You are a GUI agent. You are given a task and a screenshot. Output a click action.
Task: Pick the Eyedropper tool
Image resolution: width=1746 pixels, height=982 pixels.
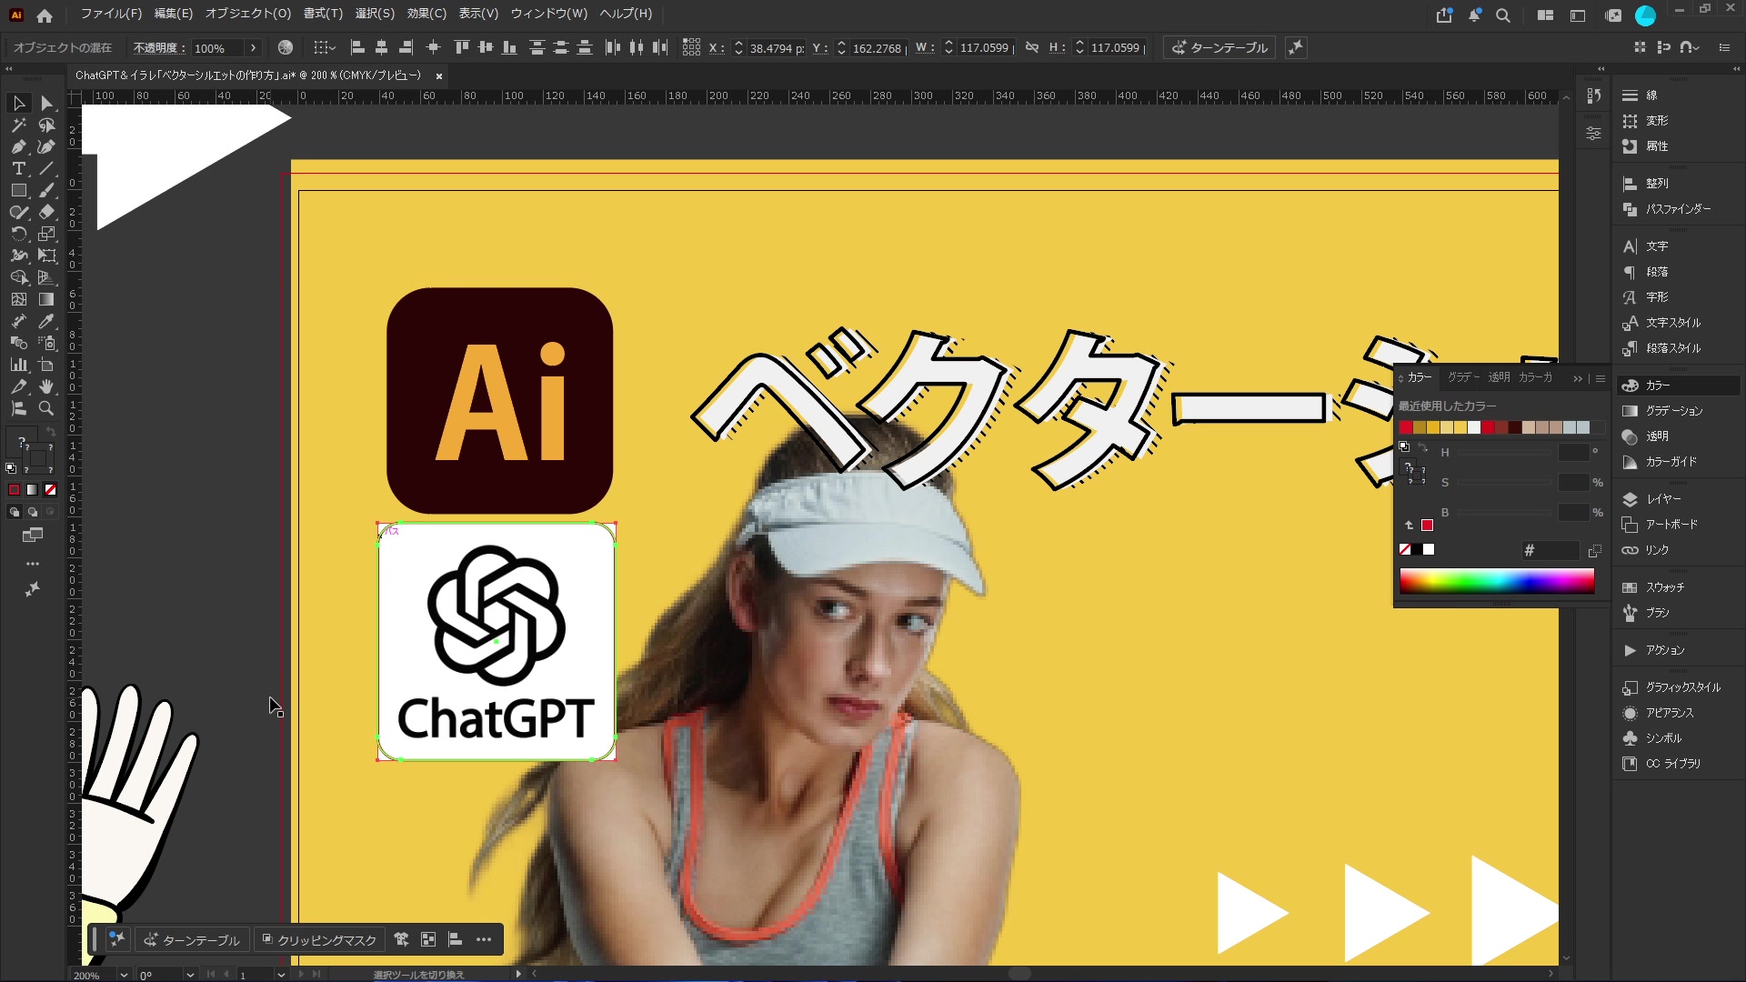[46, 322]
